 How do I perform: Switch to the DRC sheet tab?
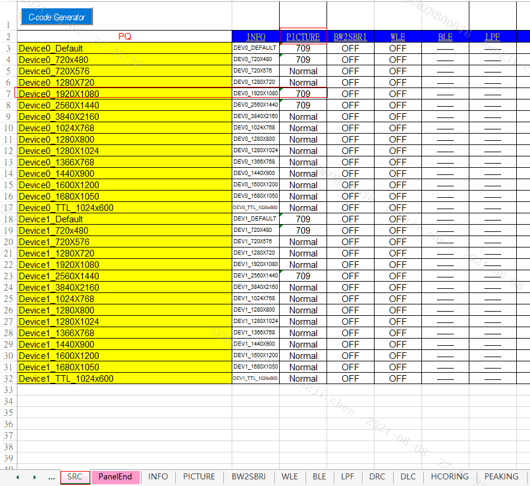point(377,476)
